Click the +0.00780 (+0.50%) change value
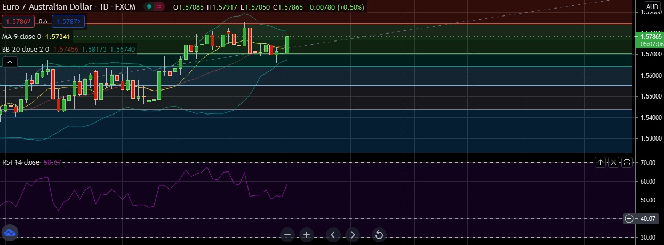This screenshot has height=245, width=664. 334,7
